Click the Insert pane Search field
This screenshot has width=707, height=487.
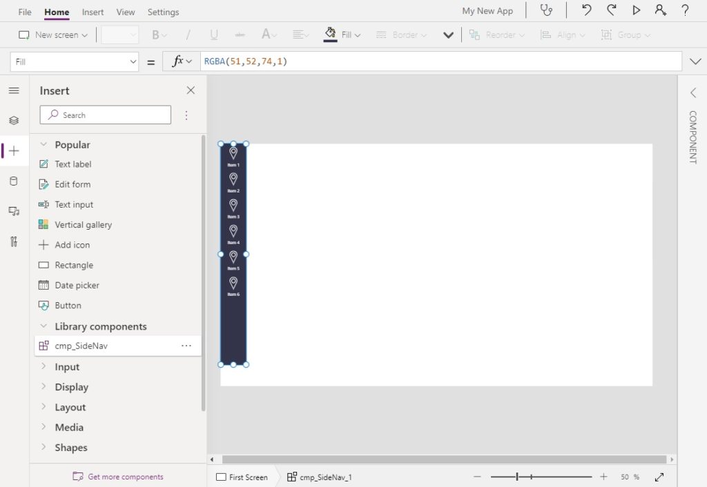[x=106, y=115]
